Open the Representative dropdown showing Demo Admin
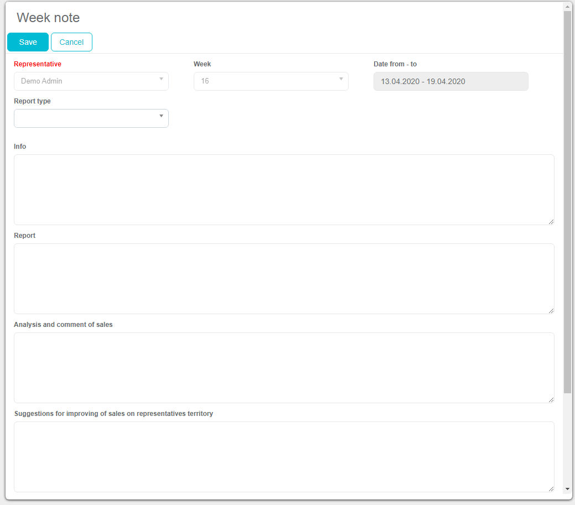This screenshot has width=575, height=505. tap(91, 81)
